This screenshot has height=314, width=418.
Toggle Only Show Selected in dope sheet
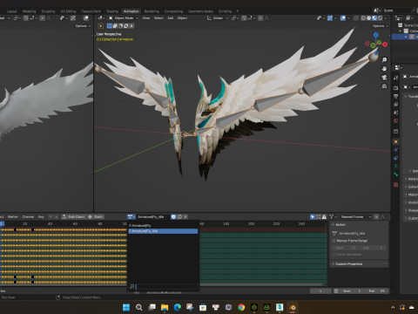313,217
